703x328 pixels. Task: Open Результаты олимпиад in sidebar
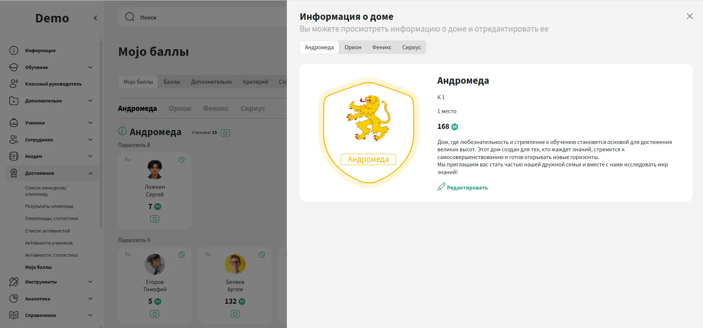click(x=49, y=206)
